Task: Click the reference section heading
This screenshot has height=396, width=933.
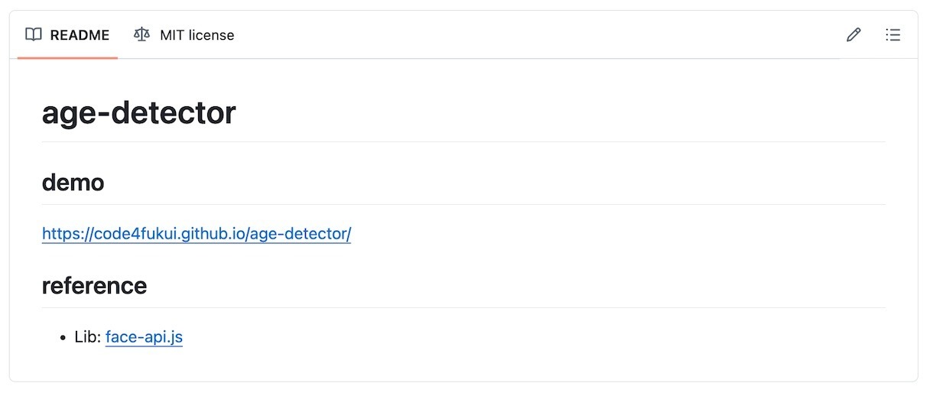Action: pos(94,286)
